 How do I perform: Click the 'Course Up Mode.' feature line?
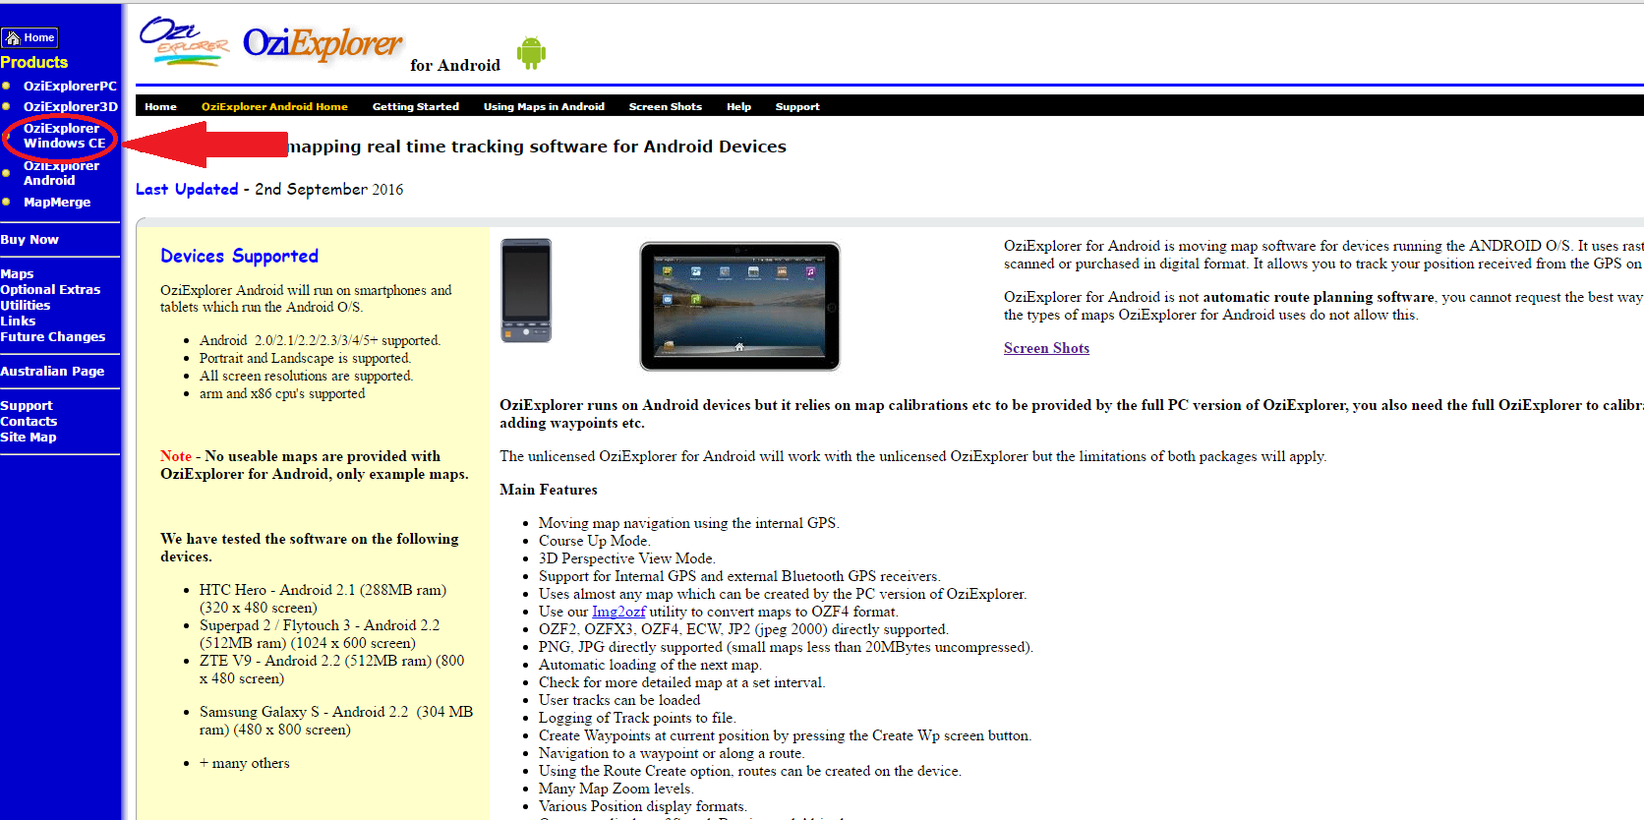pos(594,541)
